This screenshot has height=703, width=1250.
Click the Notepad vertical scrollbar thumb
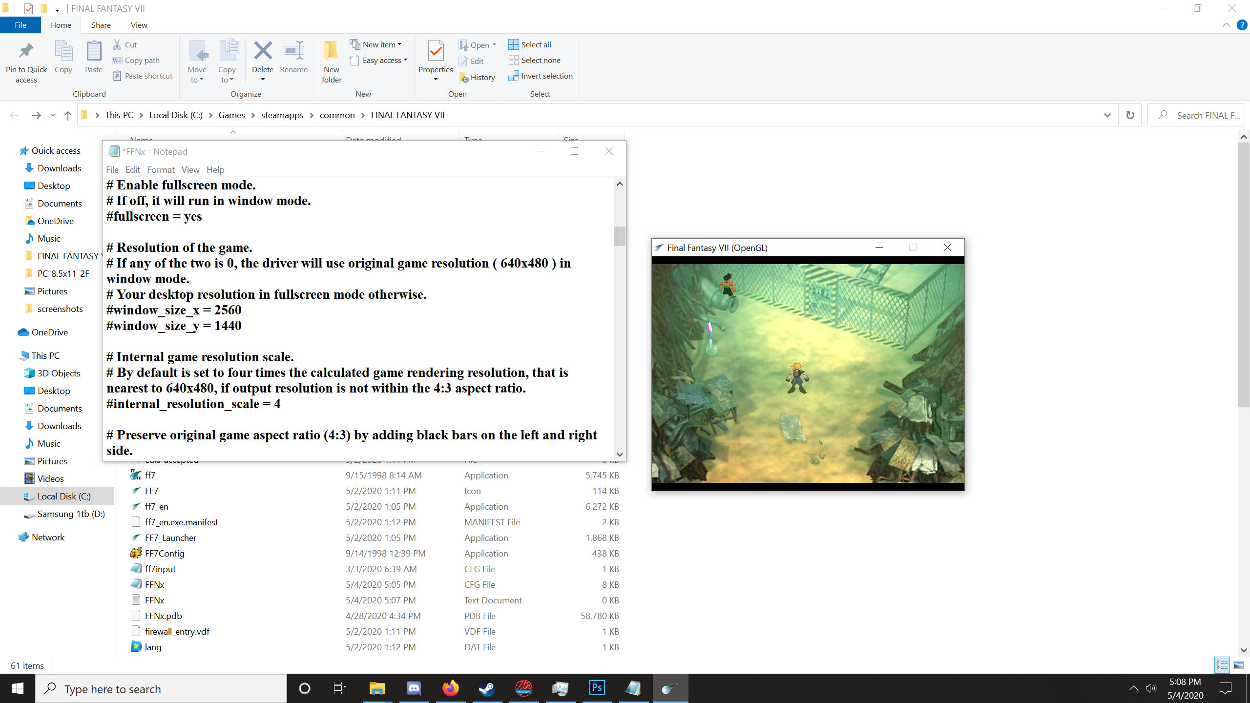click(x=620, y=236)
